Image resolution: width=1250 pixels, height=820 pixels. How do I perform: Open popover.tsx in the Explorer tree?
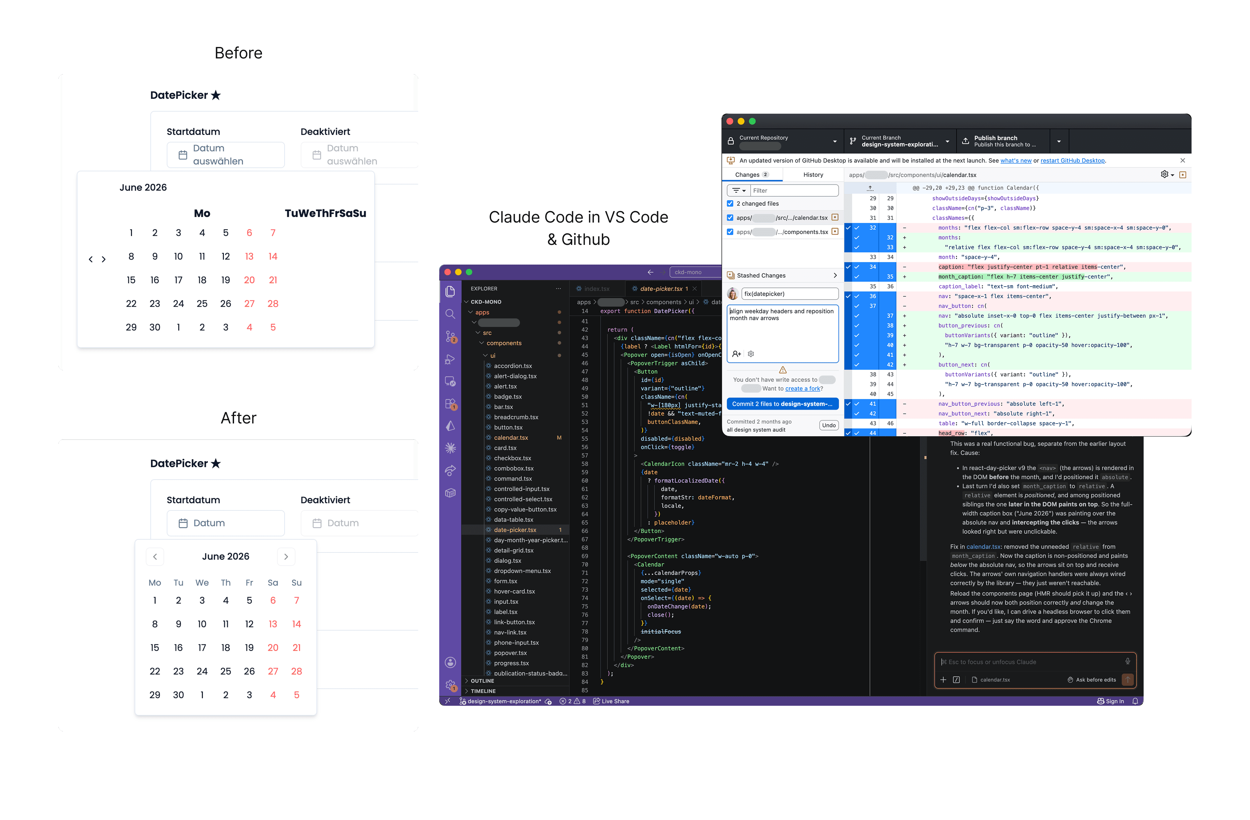click(510, 653)
